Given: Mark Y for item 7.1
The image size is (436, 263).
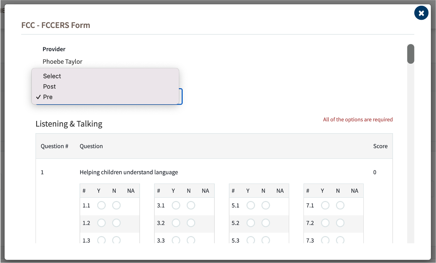Looking at the screenshot, I should (x=325, y=205).
